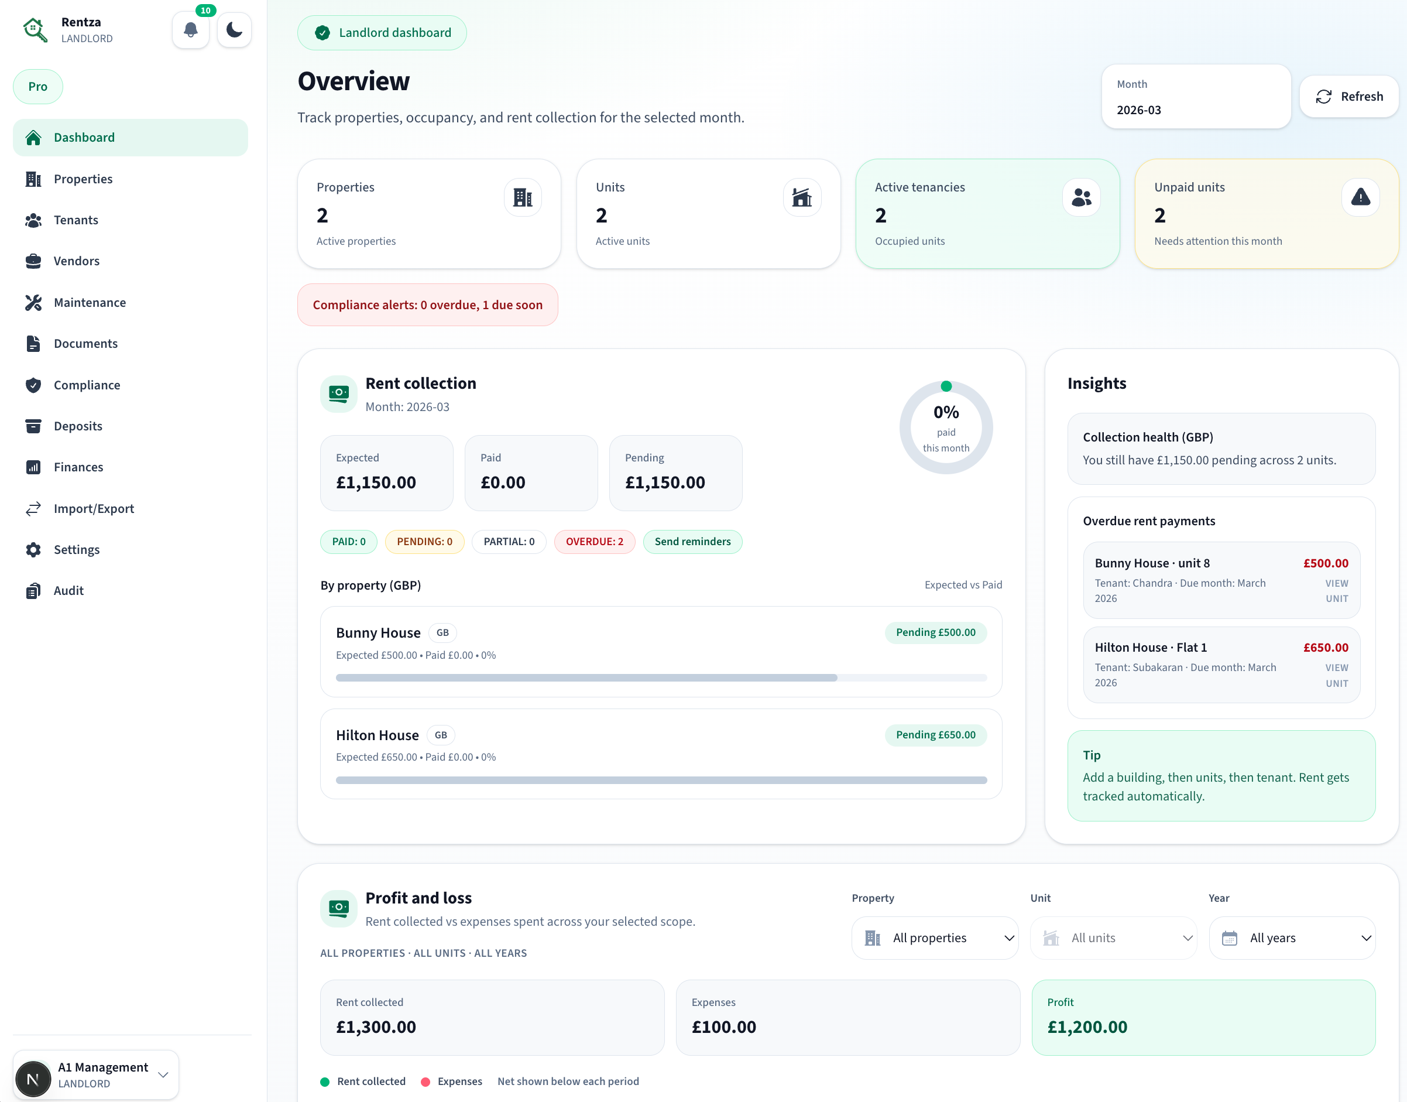Open the Compliance section
This screenshot has height=1102, width=1407.
pos(87,385)
